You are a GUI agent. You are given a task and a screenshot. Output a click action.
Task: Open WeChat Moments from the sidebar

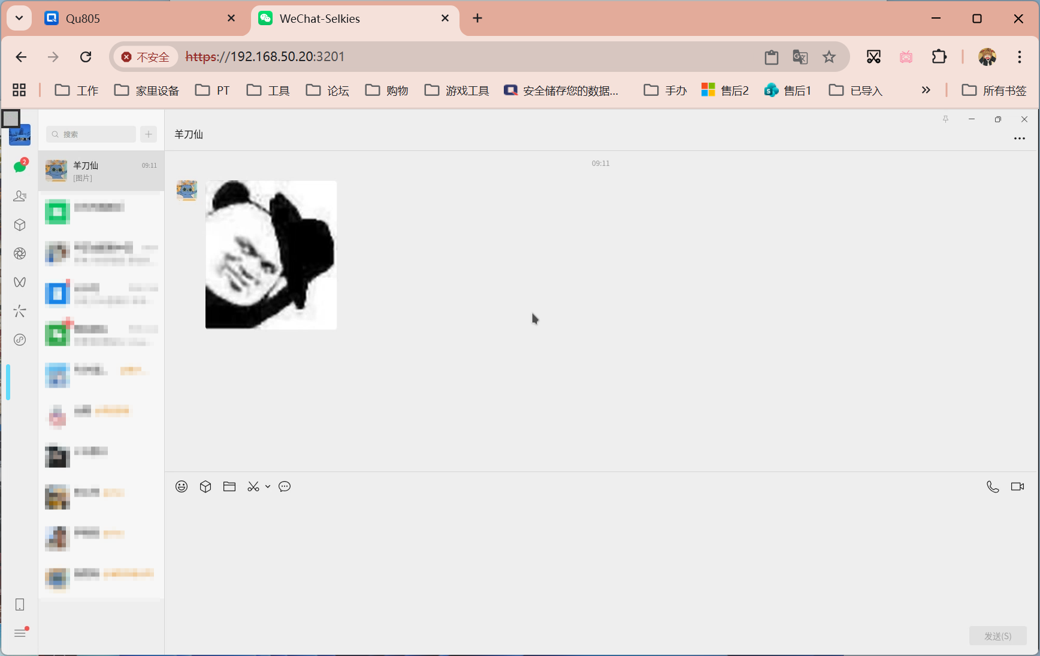20,253
